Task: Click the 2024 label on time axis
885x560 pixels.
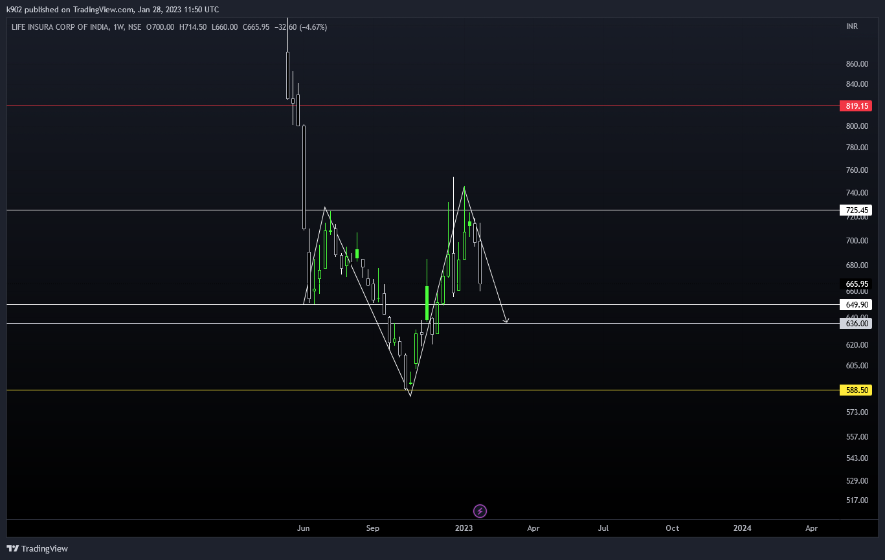Action: (743, 528)
